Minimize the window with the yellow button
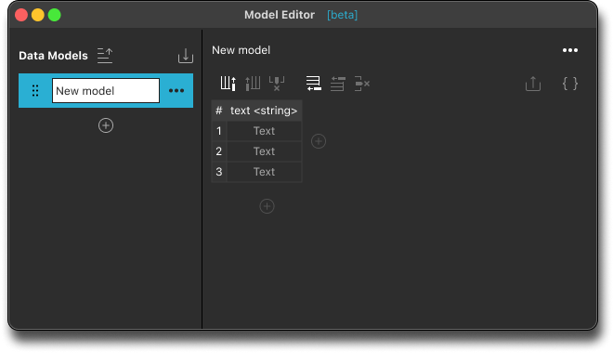Image resolution: width=613 pixels, height=353 pixels. tap(38, 15)
